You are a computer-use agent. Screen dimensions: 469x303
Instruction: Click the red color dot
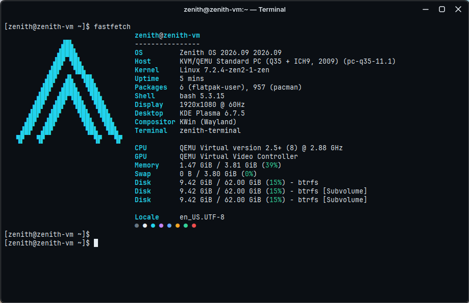coord(194,226)
